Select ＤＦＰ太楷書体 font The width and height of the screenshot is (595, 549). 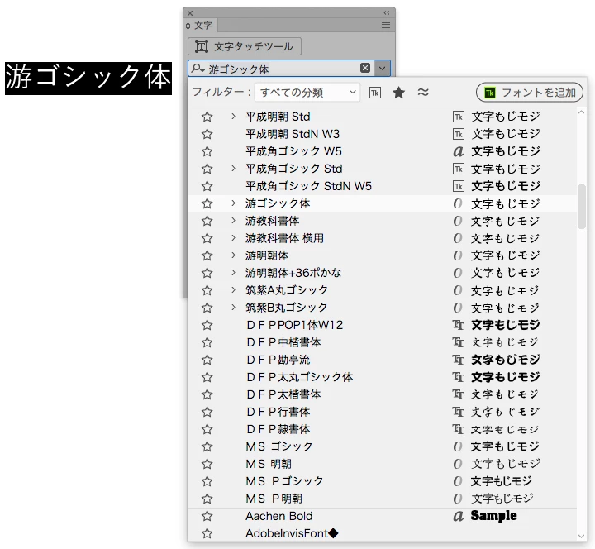tap(283, 394)
